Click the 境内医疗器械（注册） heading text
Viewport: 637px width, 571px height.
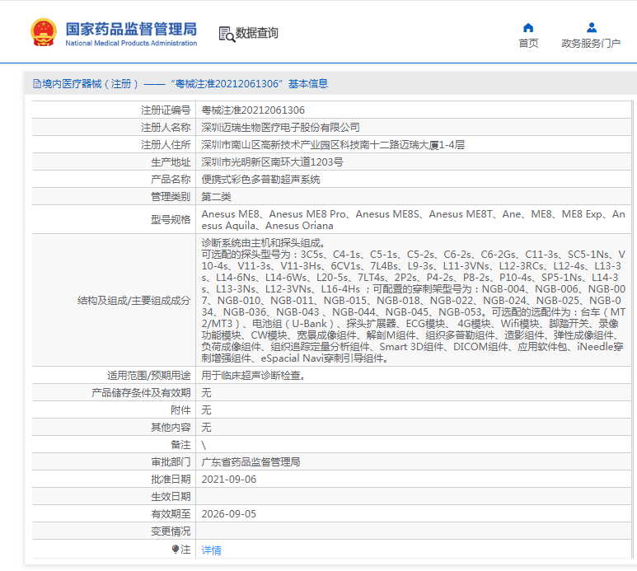point(90,84)
